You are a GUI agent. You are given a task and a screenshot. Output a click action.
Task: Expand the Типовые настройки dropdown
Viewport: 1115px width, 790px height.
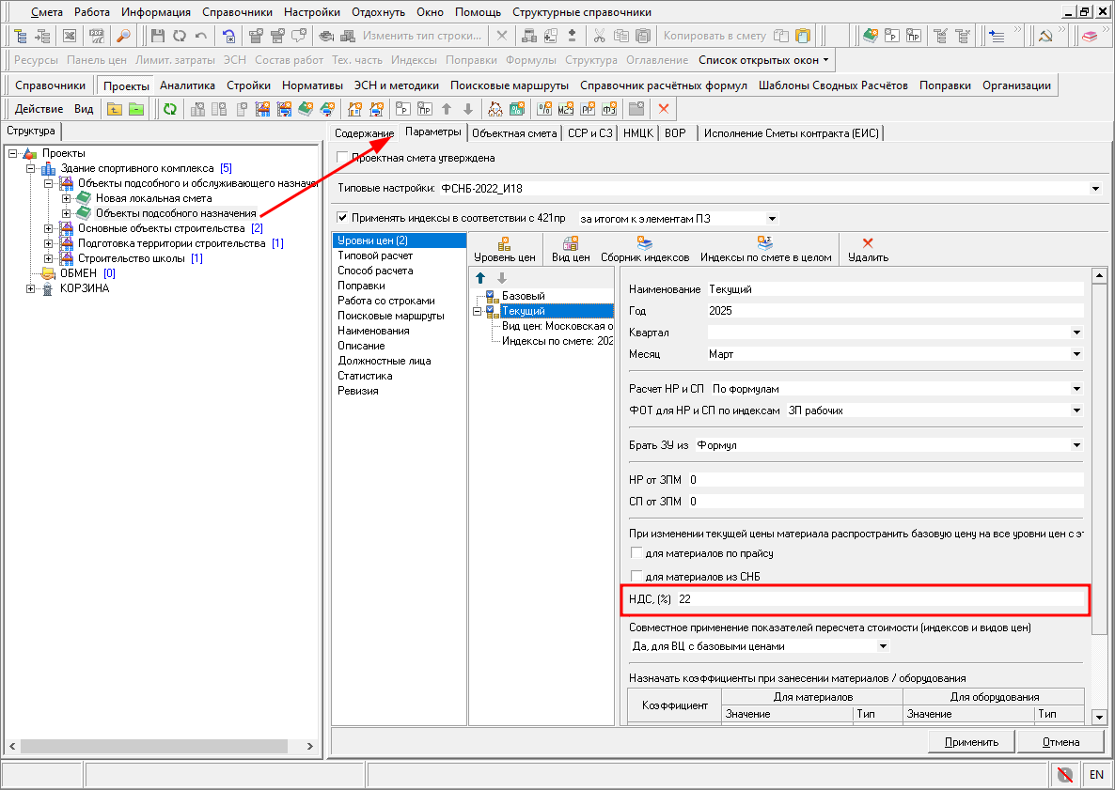(x=1094, y=189)
